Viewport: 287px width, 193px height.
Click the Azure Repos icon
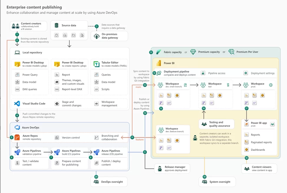[17, 137]
